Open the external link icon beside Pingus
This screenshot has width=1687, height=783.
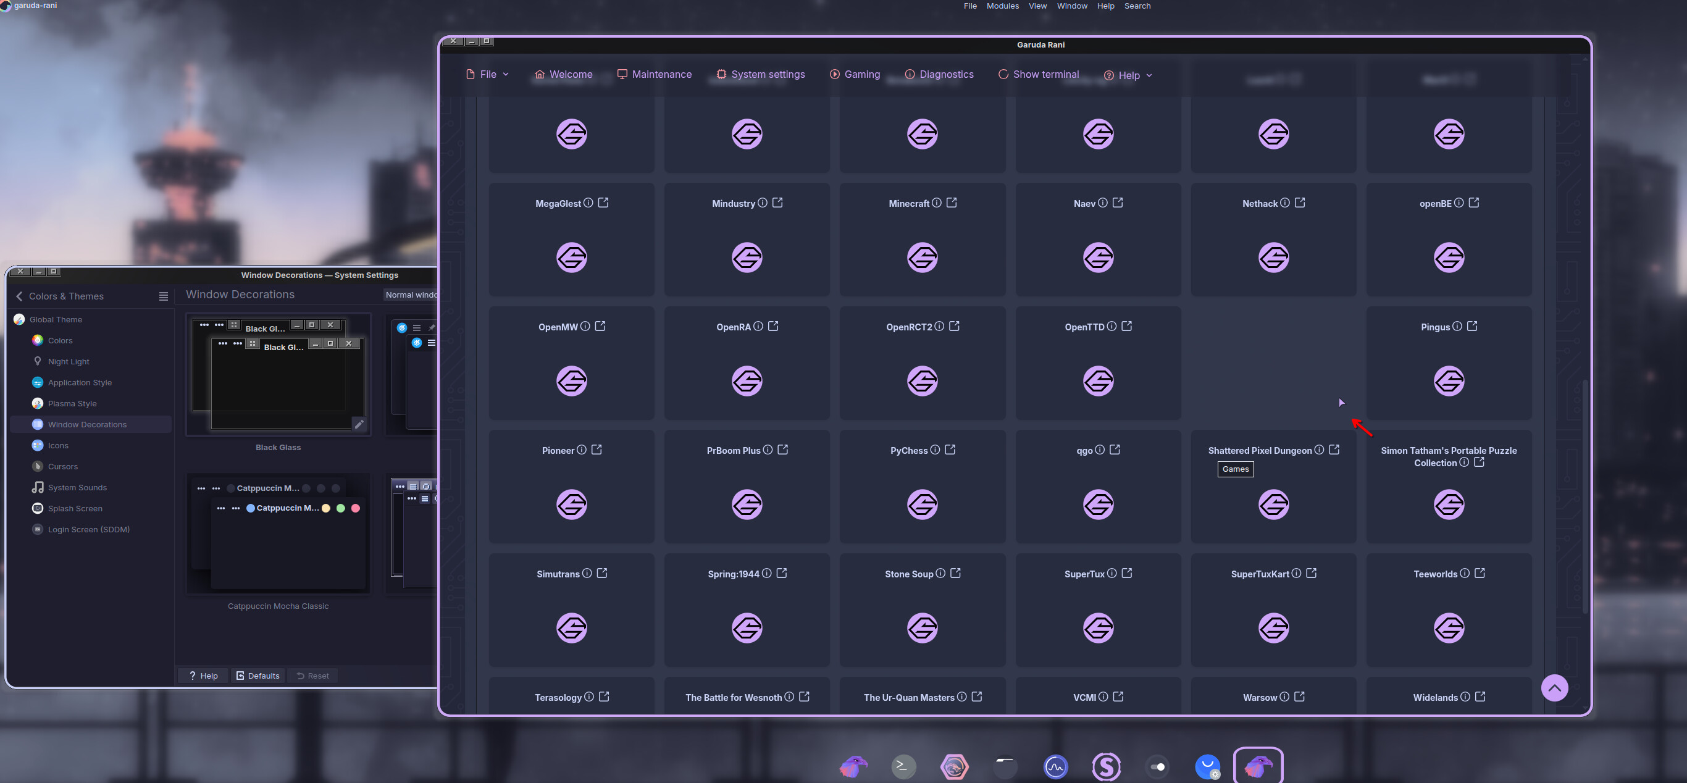coord(1472,326)
